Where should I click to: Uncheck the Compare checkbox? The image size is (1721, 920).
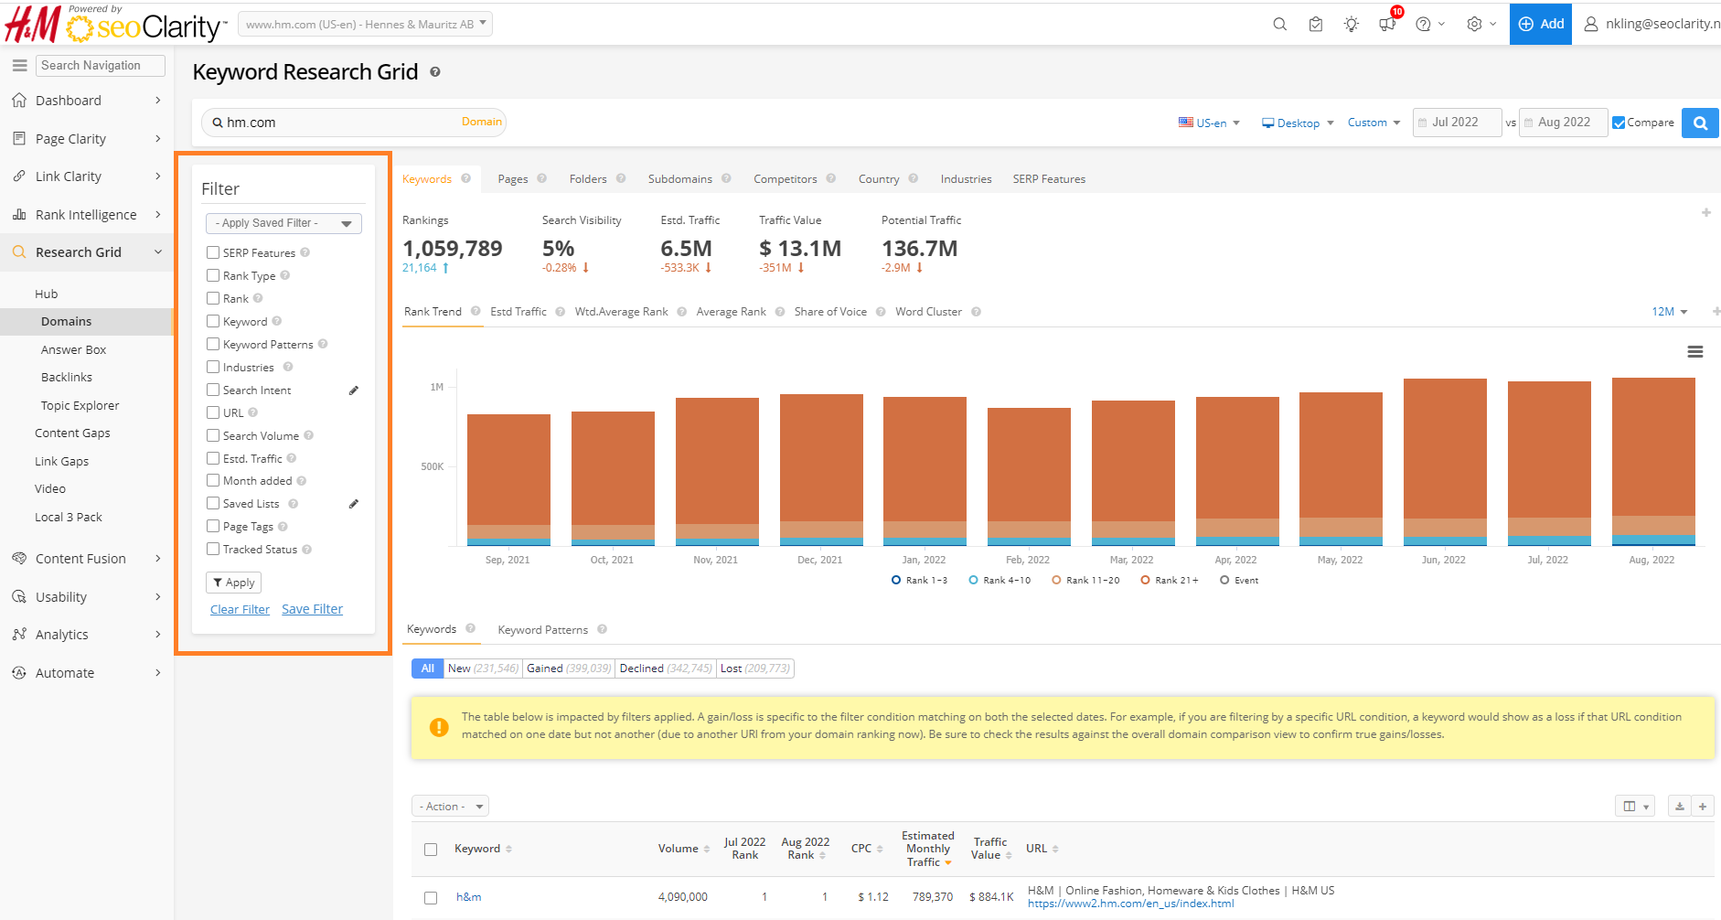(1619, 123)
